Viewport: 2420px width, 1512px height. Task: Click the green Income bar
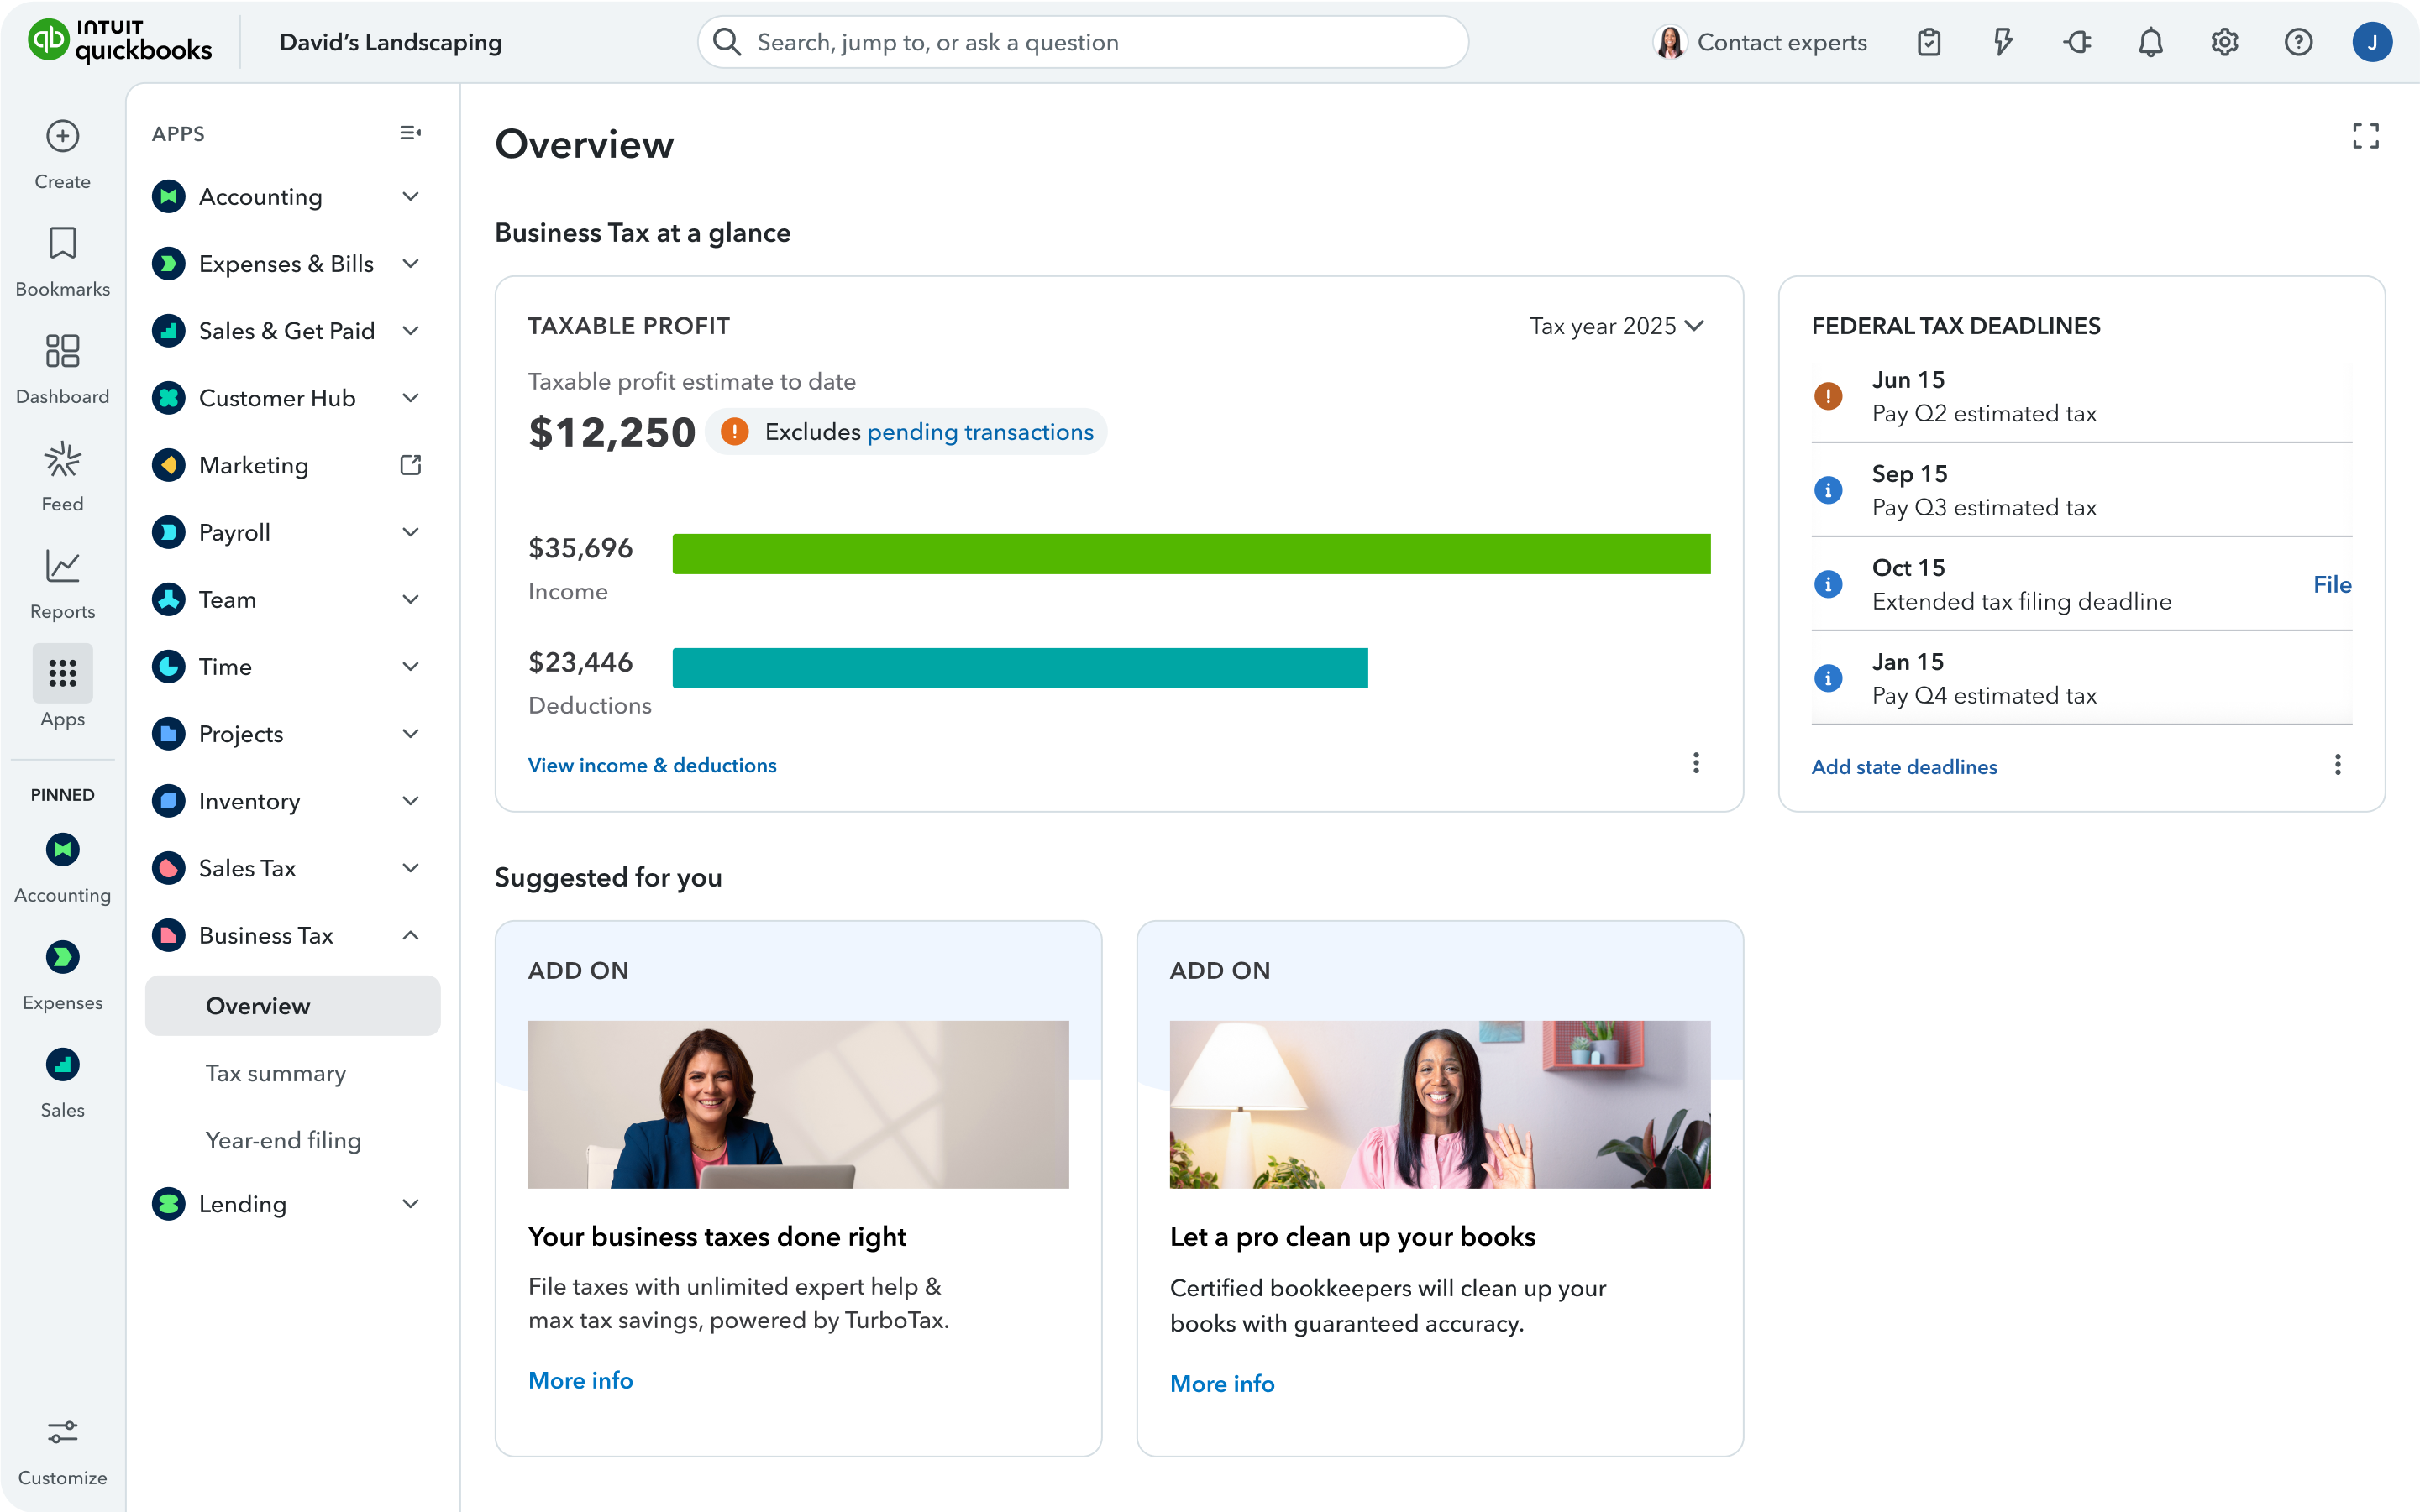tap(1190, 554)
